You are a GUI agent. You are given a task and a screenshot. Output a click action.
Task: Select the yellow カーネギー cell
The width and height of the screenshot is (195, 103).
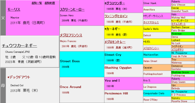124,32
